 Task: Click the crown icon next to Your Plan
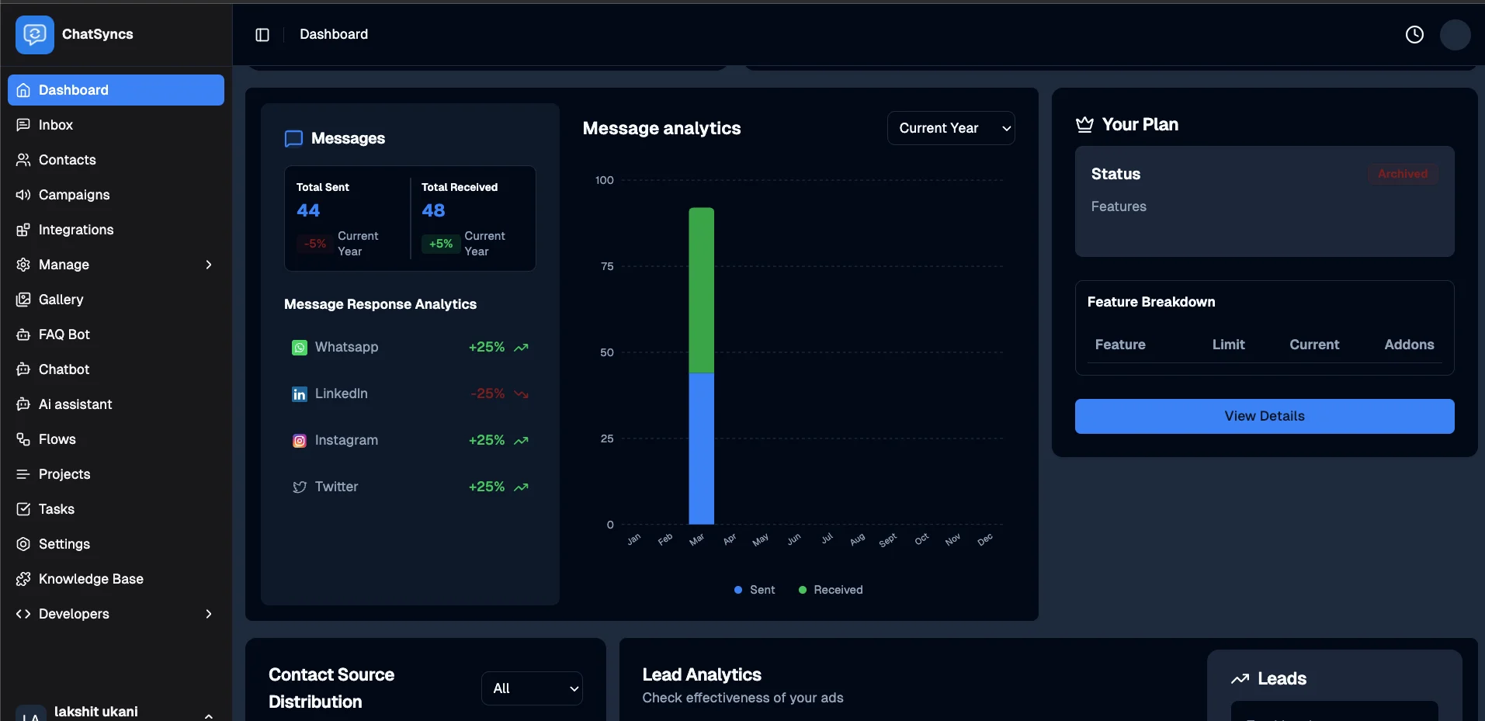click(1084, 124)
